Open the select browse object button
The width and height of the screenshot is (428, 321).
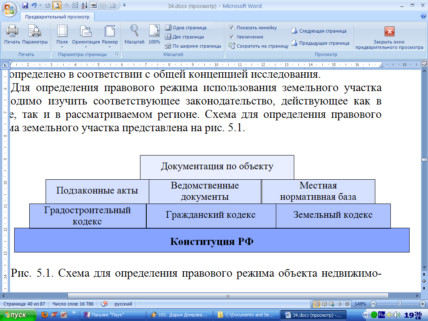pos(424,281)
